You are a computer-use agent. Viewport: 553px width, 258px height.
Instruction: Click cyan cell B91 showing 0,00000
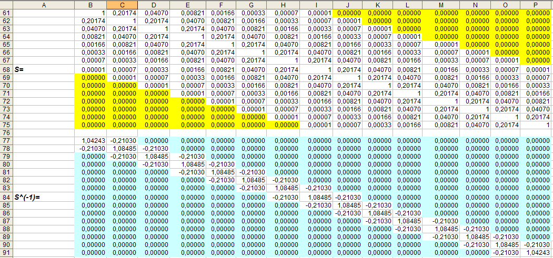pyautogui.click(x=91, y=252)
